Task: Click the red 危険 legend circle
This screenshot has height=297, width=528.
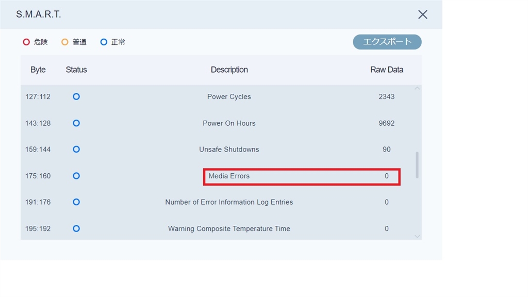Action: pyautogui.click(x=26, y=42)
